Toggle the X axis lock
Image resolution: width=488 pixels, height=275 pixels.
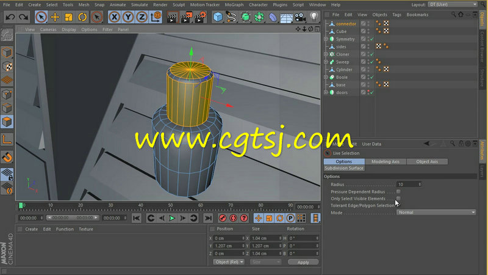click(115, 17)
